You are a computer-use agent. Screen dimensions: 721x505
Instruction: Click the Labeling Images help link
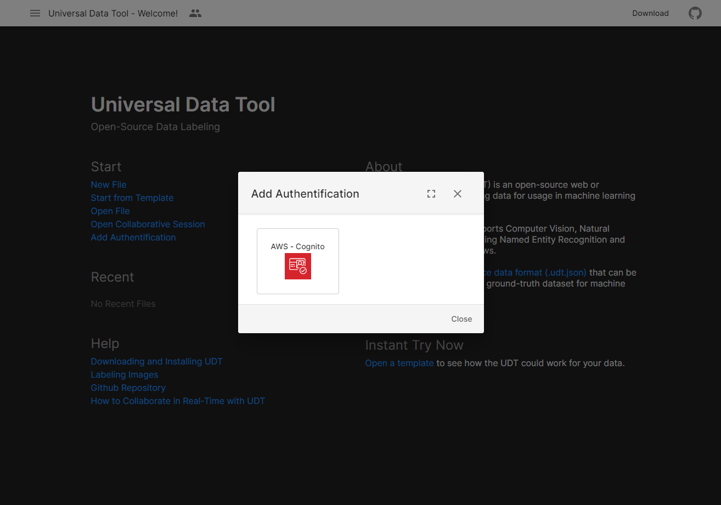click(x=125, y=374)
